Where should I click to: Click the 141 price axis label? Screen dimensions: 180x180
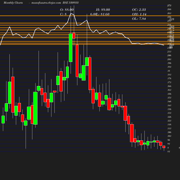[169, 105]
